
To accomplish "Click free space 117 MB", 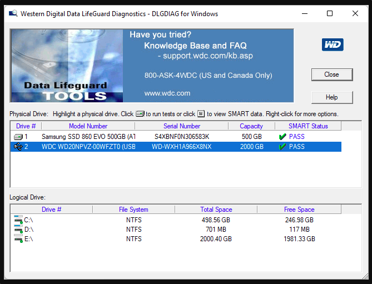I will coord(299,230).
